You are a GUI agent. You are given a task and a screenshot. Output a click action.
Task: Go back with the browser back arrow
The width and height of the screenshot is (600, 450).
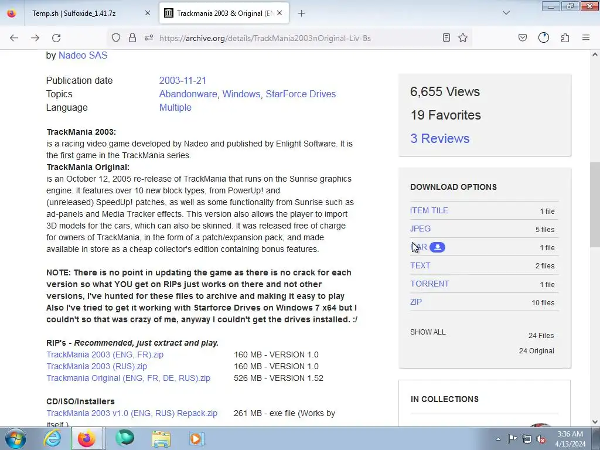[14, 37]
